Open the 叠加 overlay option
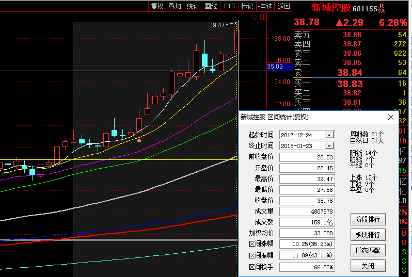Image resolution: width=412 pixels, height=277 pixels. pyautogui.click(x=175, y=6)
